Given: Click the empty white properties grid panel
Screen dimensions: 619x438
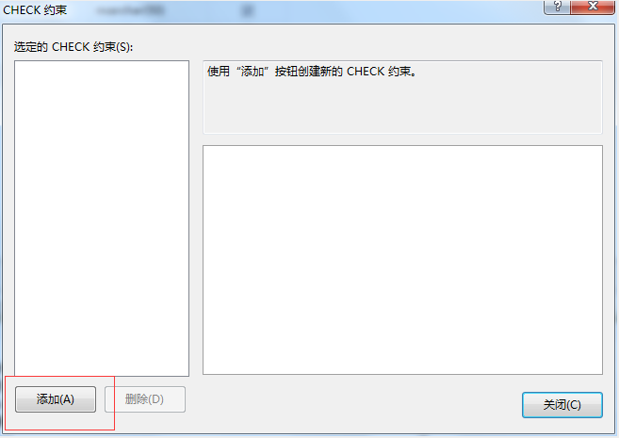Looking at the screenshot, I should pos(402,260).
